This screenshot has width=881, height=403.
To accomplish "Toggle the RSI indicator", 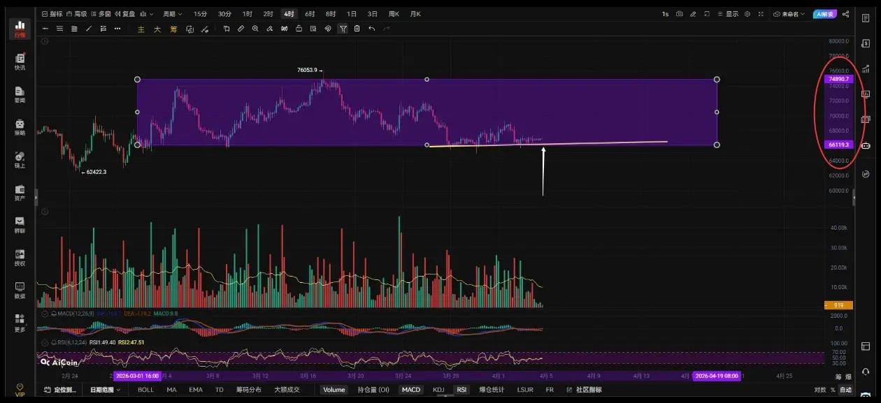I will pos(461,390).
